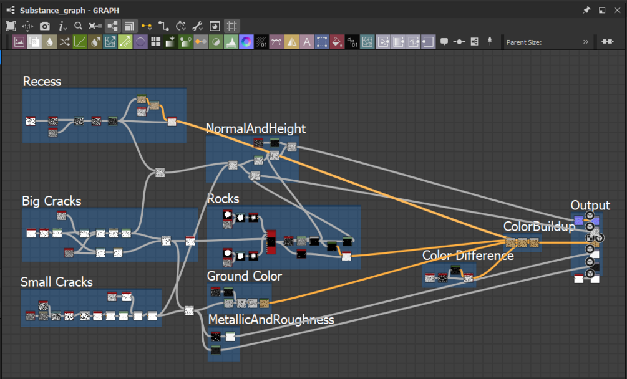This screenshot has height=379, width=627.
Task: Open the orange link display mode dropdown
Action: click(x=147, y=26)
